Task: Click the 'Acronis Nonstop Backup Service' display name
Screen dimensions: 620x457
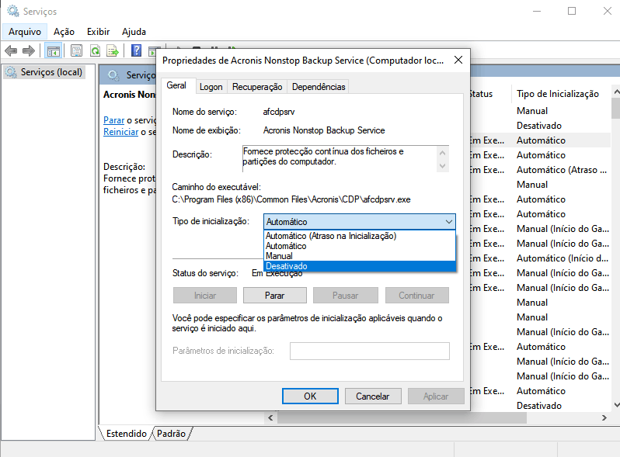Action: point(324,130)
